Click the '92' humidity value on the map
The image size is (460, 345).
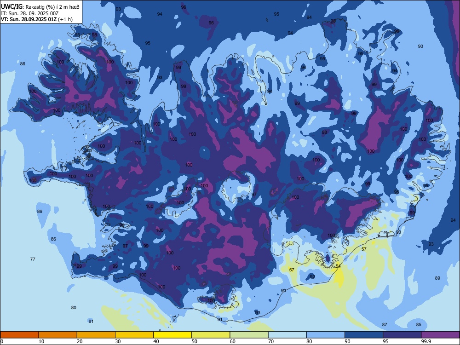point(312,276)
